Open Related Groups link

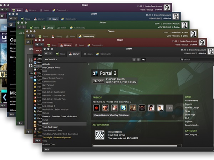tap(192, 108)
